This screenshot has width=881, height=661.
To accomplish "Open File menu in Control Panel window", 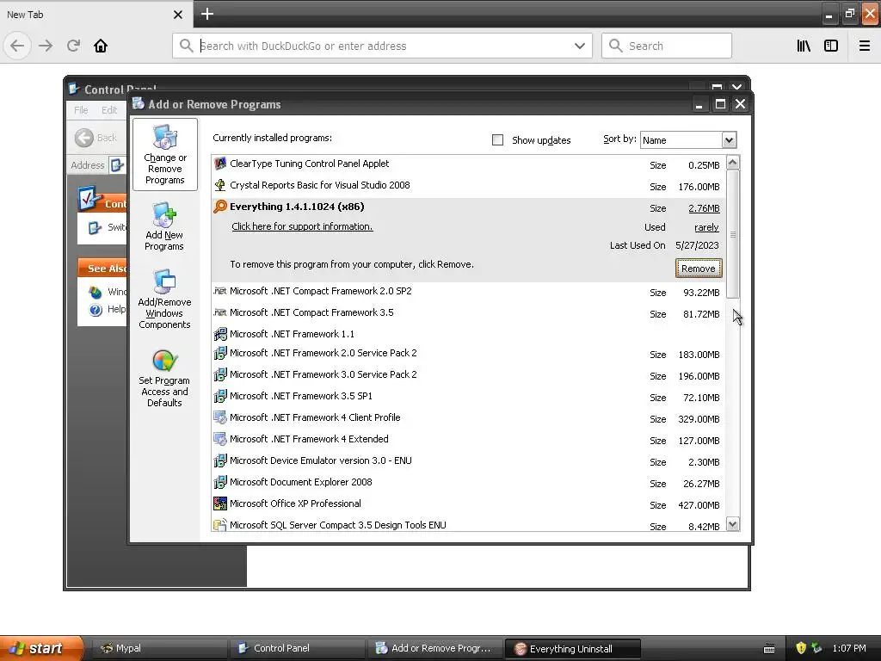I will tap(81, 110).
